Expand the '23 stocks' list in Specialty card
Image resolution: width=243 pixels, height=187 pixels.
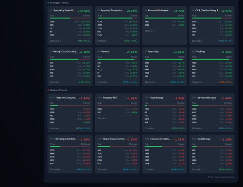150,82
